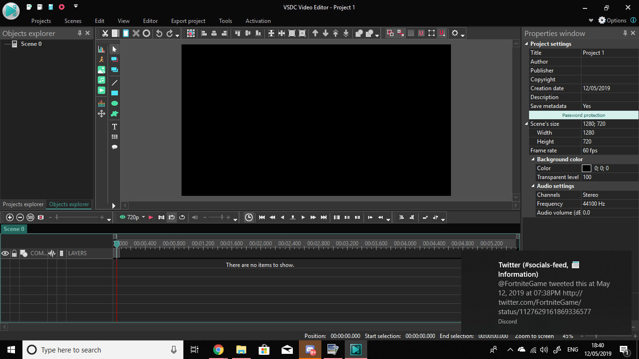The image size is (639, 359).
Task: Add a chart object from sidebar
Action: tap(102, 49)
